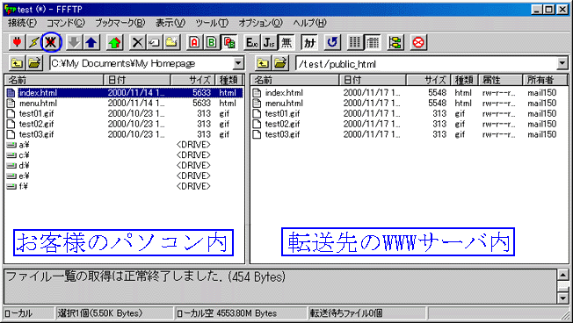Image resolution: width=573 pixels, height=323 pixels.
Task: Toggle ASCII transfer mode A button
Action: click(x=194, y=43)
